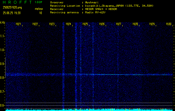The image size is (175, 111).
Task: Click observer name @yuhmari
Action: pos(92,2)
